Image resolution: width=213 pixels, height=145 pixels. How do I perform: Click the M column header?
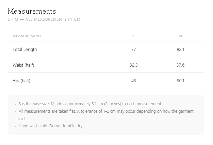coord(180,36)
